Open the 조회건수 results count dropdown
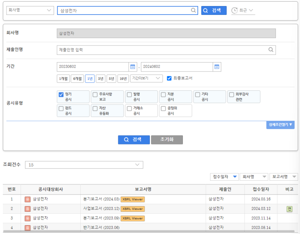300x234 pixels. (x=84, y=165)
